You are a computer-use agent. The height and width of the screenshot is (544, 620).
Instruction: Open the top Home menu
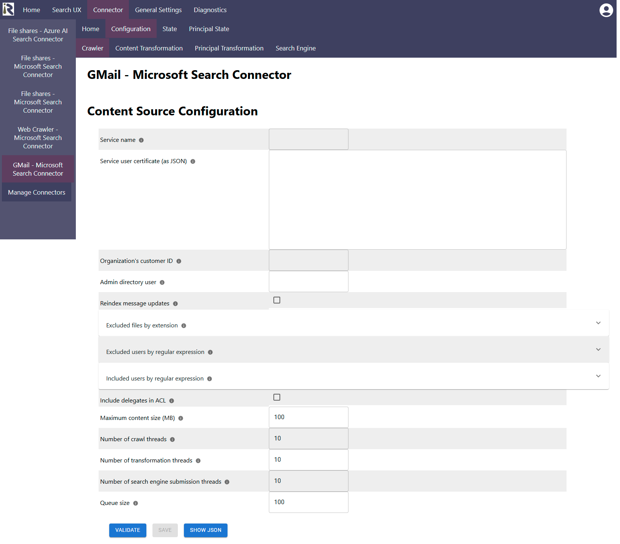click(31, 10)
